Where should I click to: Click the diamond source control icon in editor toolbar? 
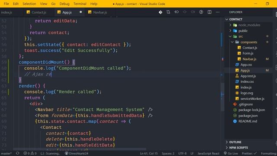coord(161,12)
